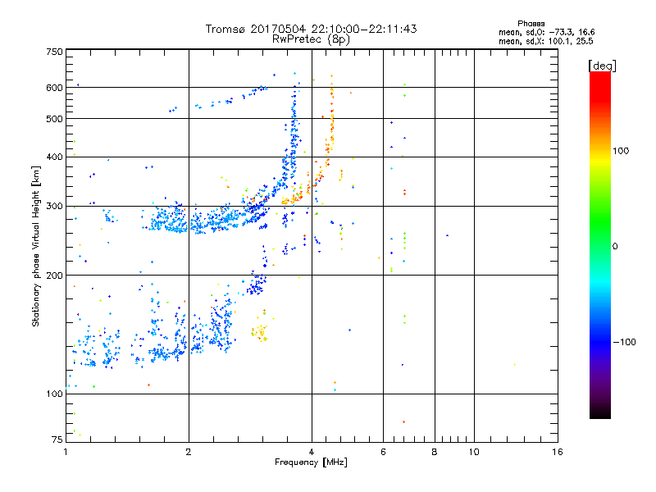Click the x-axis tick label "2"
Screen dimensions: 656x492
pyautogui.click(x=189, y=452)
